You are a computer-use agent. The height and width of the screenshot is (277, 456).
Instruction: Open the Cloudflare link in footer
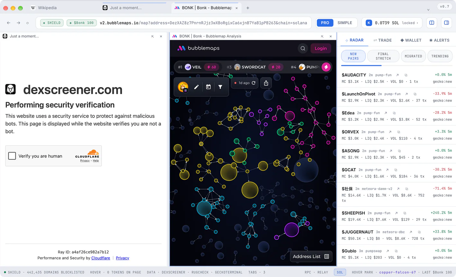(x=101, y=258)
